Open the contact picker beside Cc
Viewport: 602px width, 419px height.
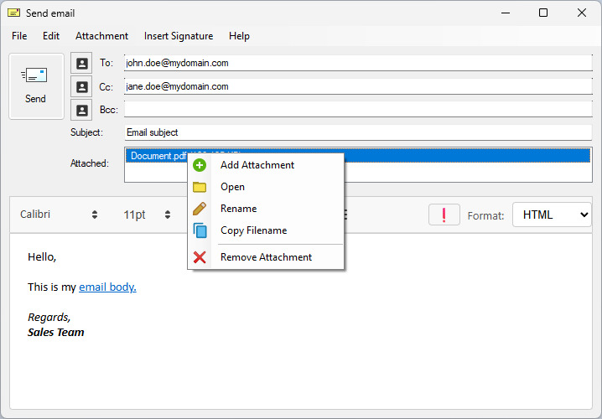(x=81, y=86)
